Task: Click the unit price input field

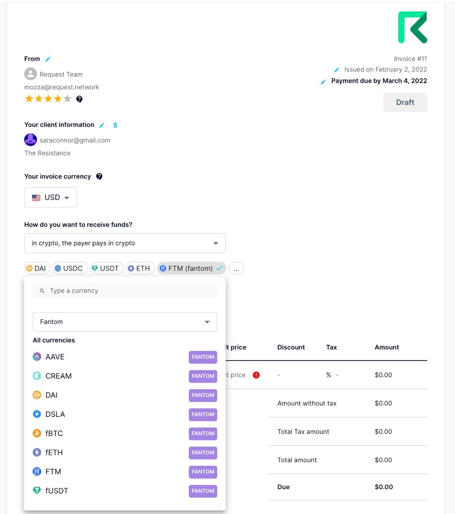Action: [236, 375]
